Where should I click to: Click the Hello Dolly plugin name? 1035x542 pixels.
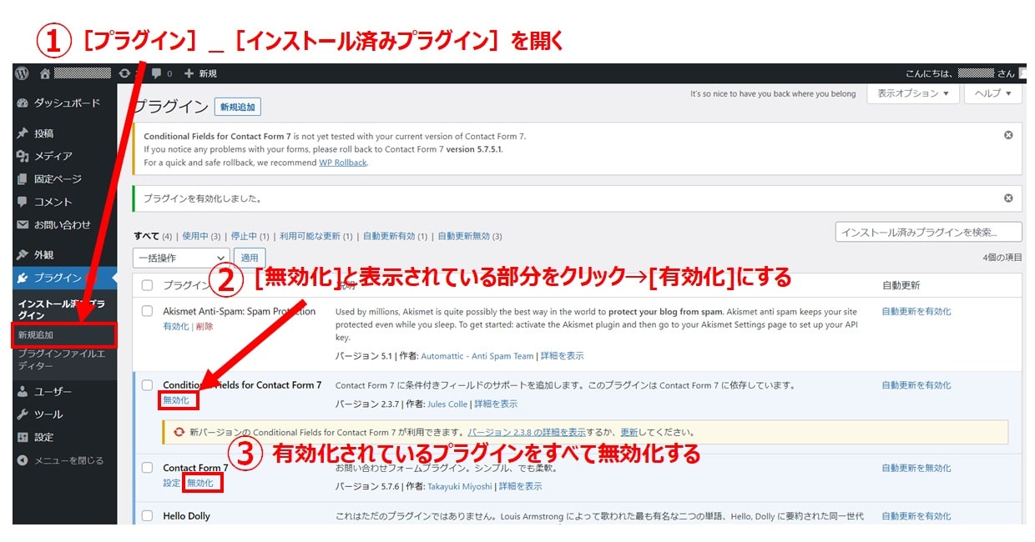(x=187, y=516)
